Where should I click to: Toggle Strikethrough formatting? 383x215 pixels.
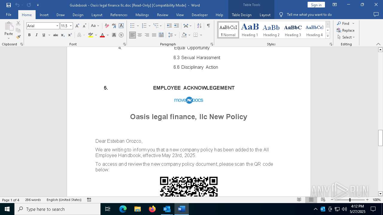[56, 35]
